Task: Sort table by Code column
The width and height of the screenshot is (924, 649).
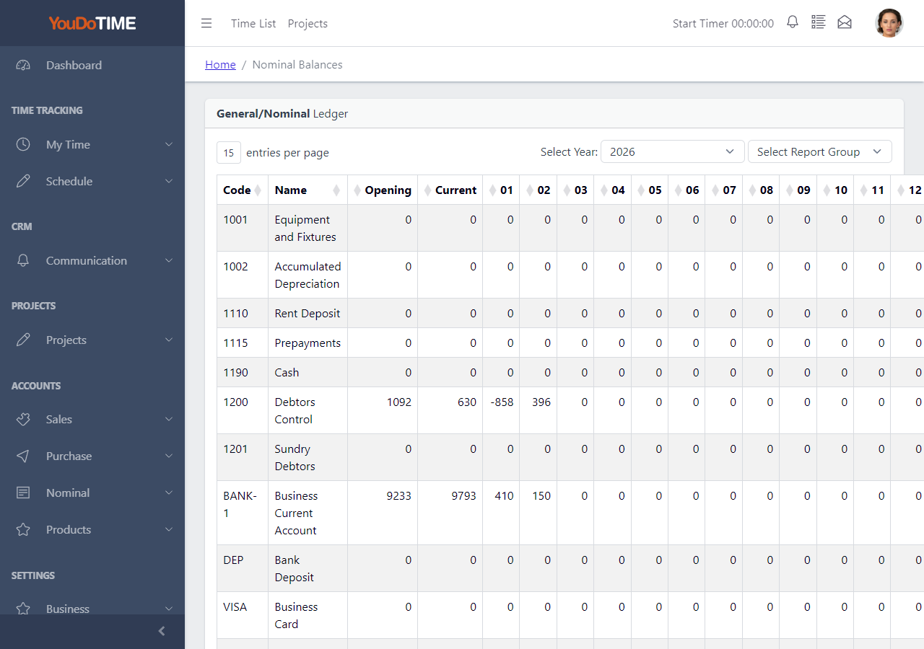Action: [243, 190]
